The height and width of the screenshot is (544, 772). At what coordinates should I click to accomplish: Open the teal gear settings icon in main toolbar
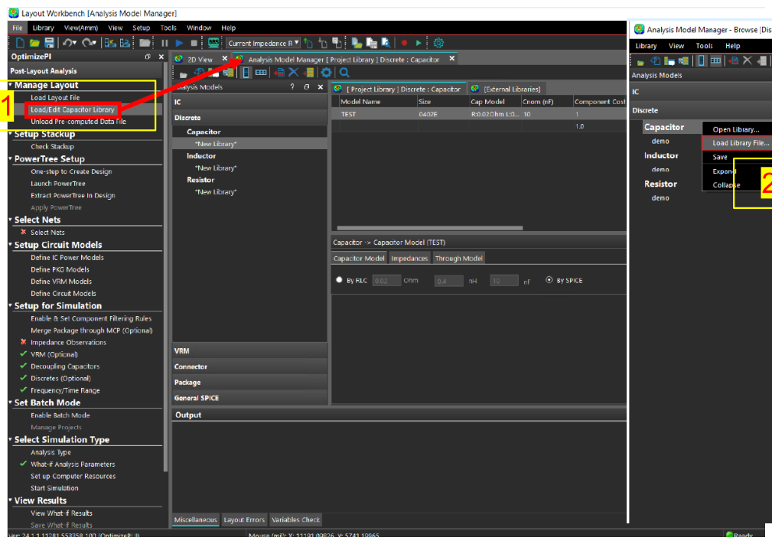pyautogui.click(x=438, y=43)
